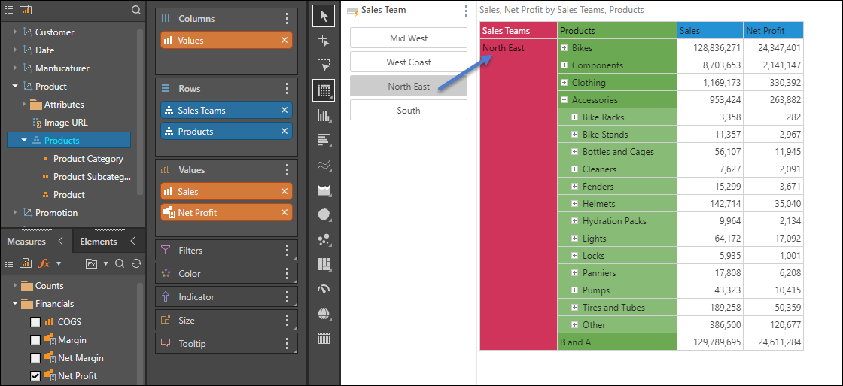Switch to the Elements tab
The image size is (843, 386).
[99, 242]
